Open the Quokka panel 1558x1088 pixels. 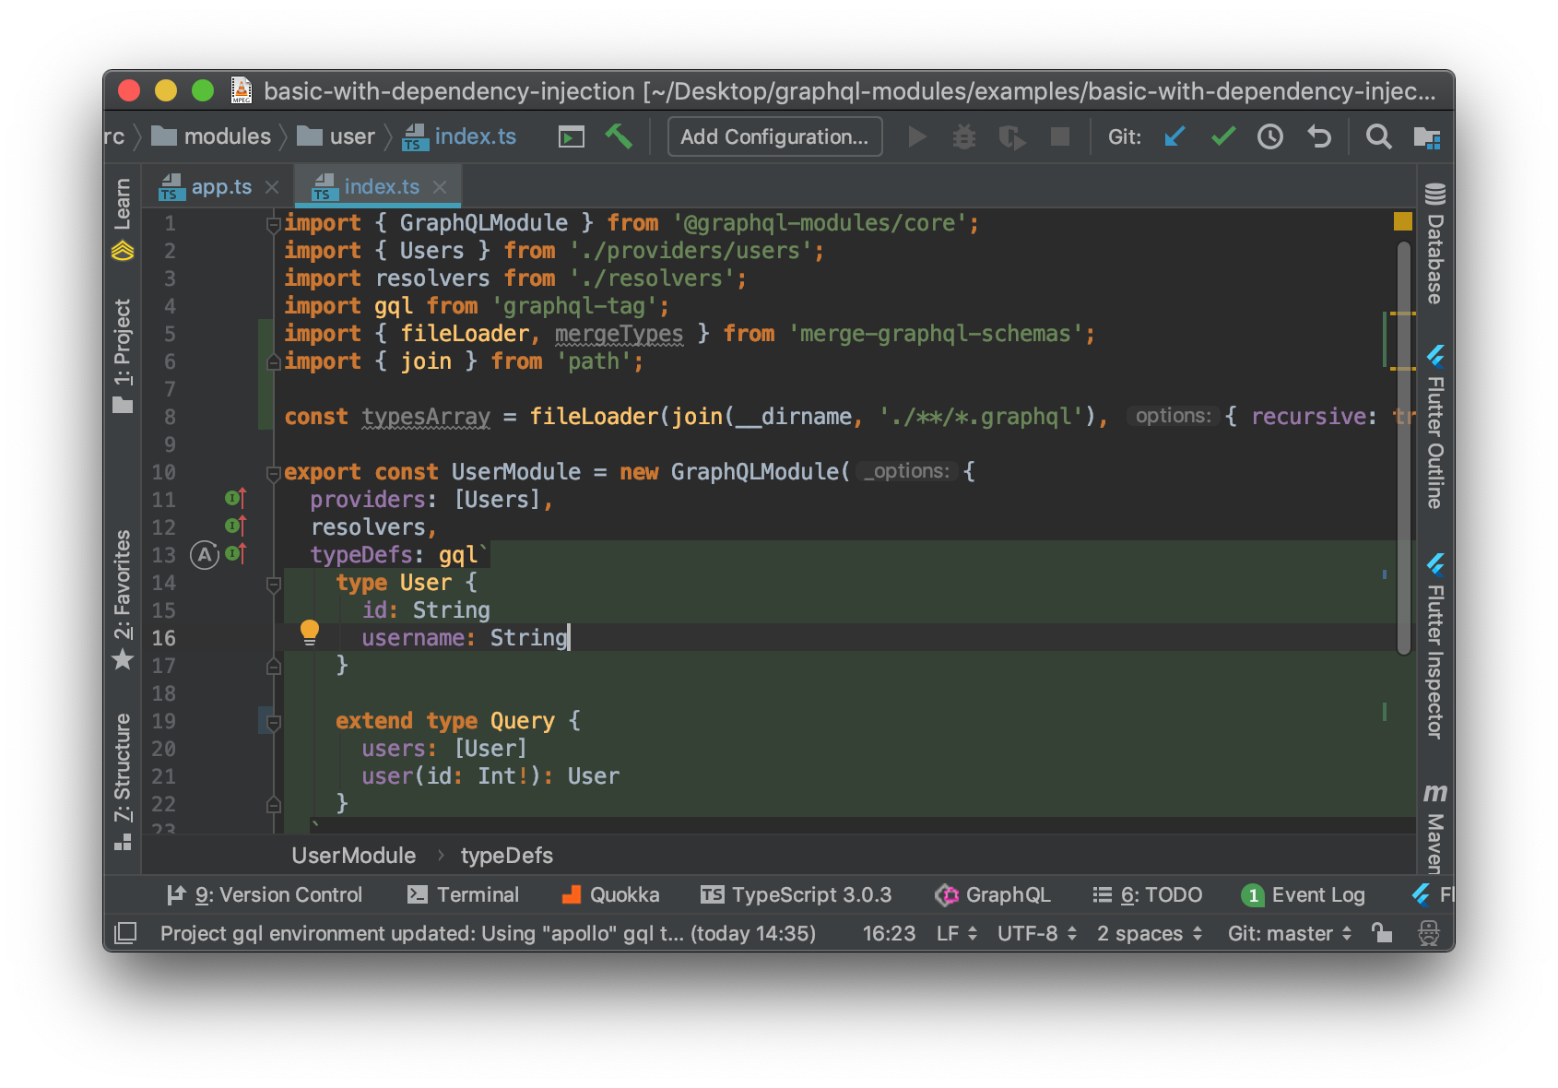click(x=610, y=894)
